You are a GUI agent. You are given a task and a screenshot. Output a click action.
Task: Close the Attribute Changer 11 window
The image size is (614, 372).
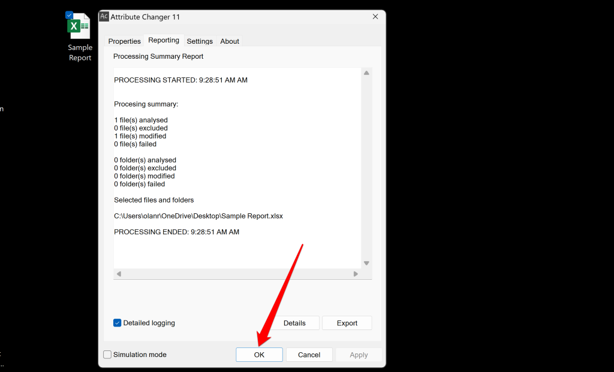click(375, 17)
